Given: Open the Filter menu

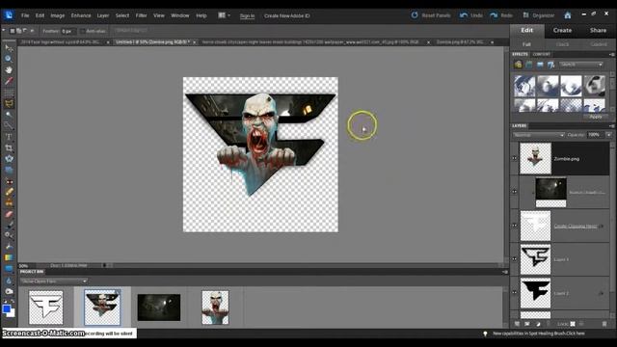Looking at the screenshot, I should tap(141, 15).
